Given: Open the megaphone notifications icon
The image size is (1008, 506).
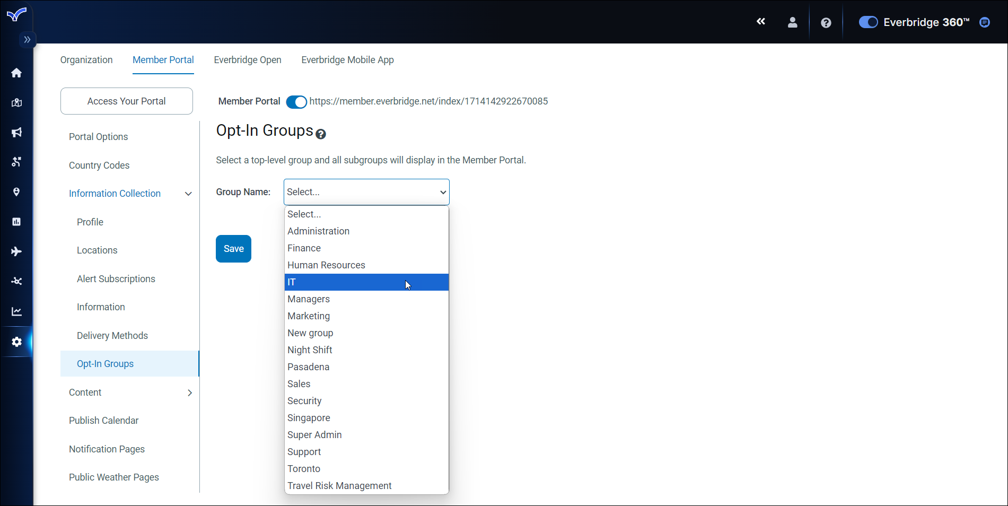Looking at the screenshot, I should [16, 133].
